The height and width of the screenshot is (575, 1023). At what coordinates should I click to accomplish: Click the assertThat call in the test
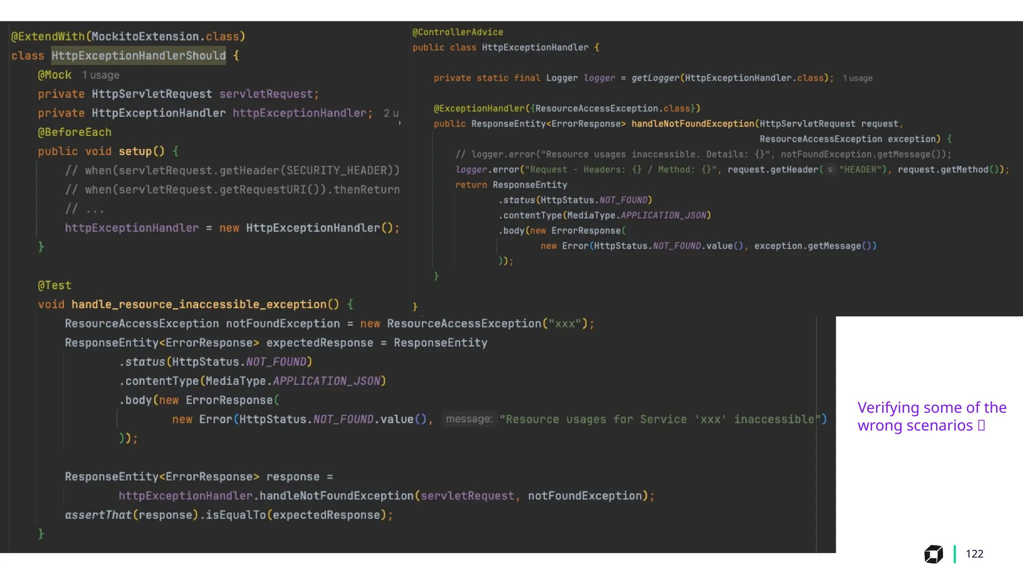click(98, 515)
